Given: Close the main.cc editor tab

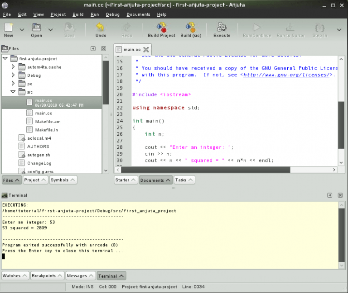Looking at the screenshot, I should pyautogui.click(x=146, y=49).
